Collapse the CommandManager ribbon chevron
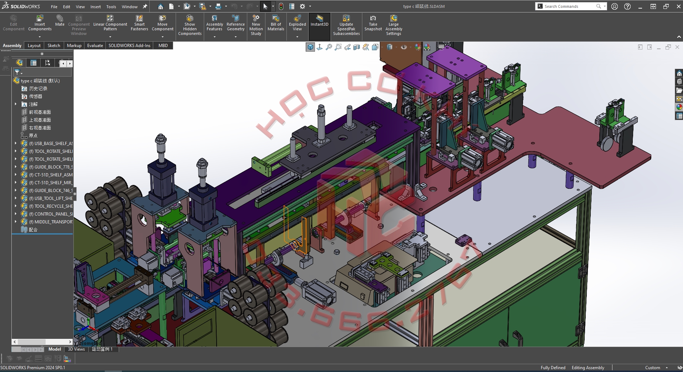 coord(679,37)
